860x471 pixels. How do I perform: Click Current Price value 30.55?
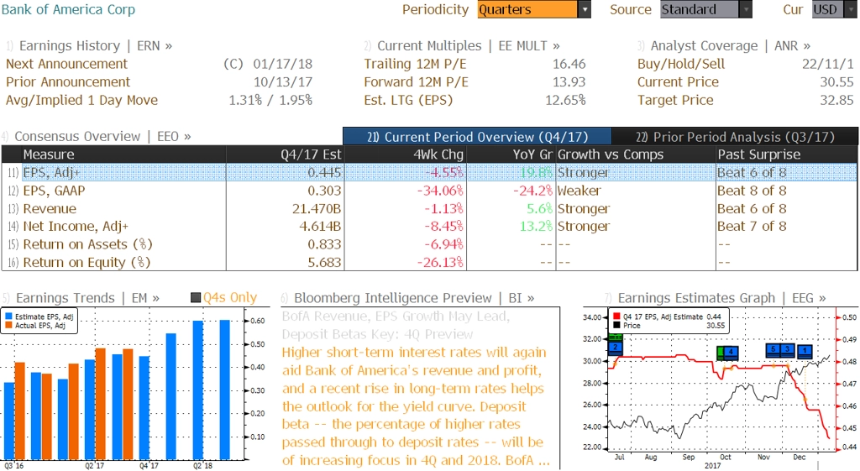pyautogui.click(x=836, y=81)
